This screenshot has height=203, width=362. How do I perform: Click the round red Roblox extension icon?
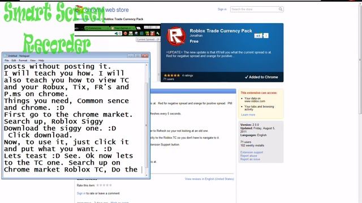(176, 36)
